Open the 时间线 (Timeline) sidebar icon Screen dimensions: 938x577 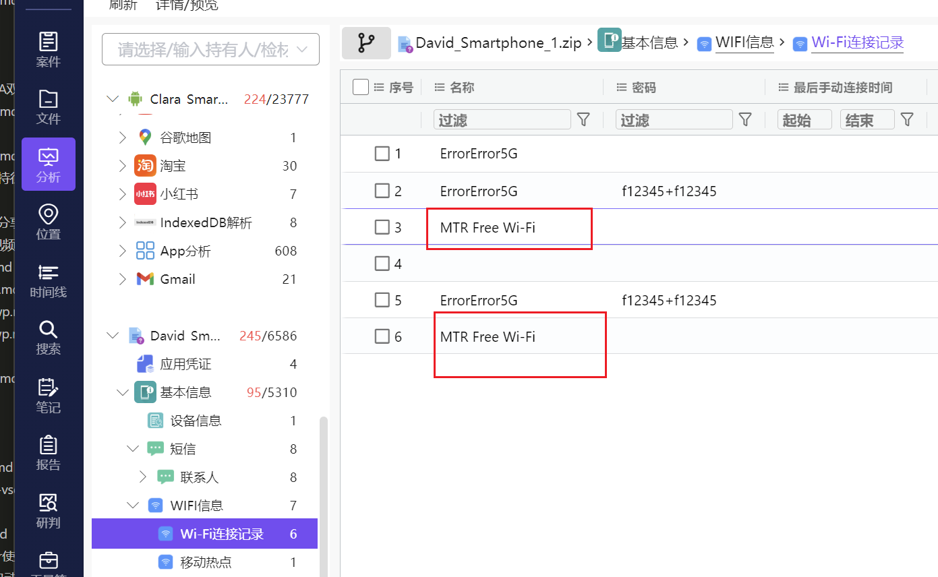(48, 280)
